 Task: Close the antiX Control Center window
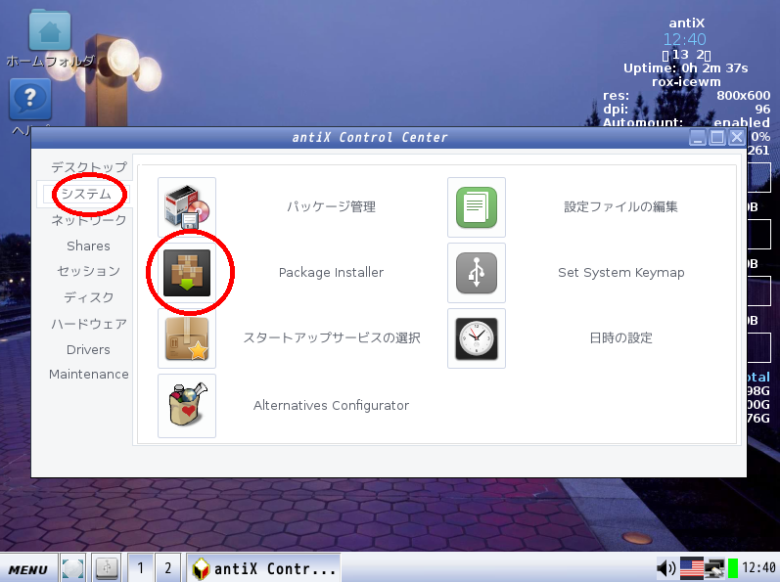[x=737, y=138]
